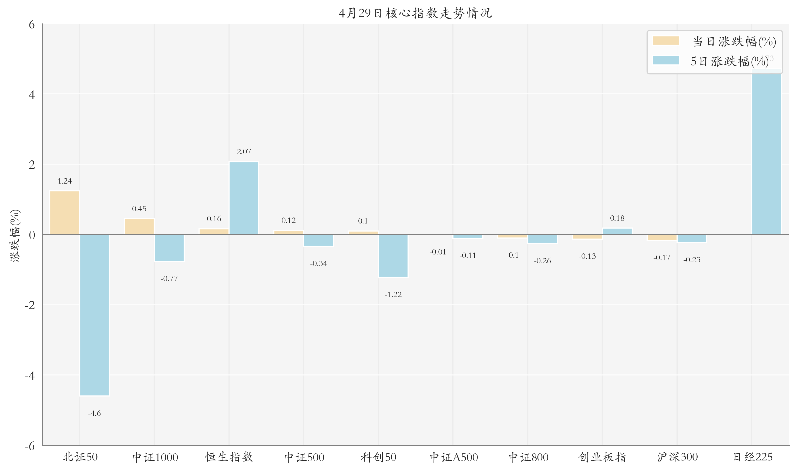Viewport: 797px width, 472px height.
Task: Click the 北证50 orange bar showing 1.24
Action: pyautogui.click(x=64, y=212)
